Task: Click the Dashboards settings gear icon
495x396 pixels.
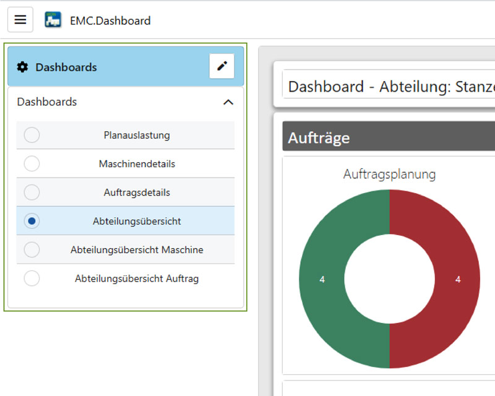Action: click(23, 66)
